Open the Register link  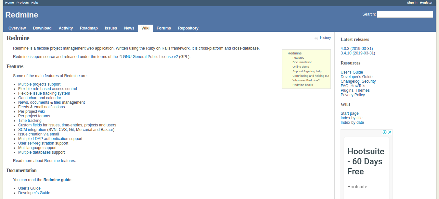(x=426, y=3)
